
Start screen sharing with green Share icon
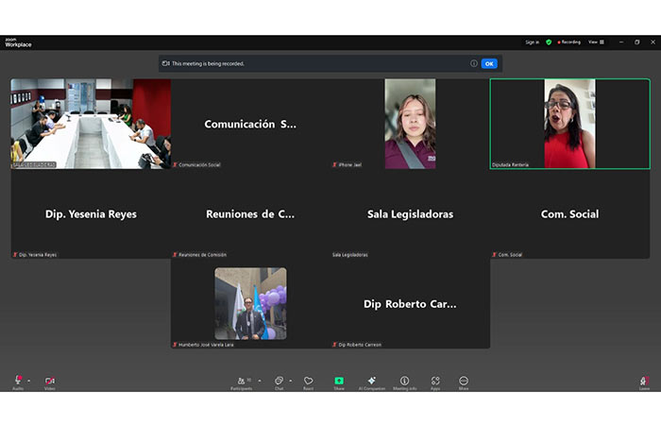[339, 381]
